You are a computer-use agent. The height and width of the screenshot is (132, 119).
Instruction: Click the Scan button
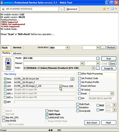point(109,59)
